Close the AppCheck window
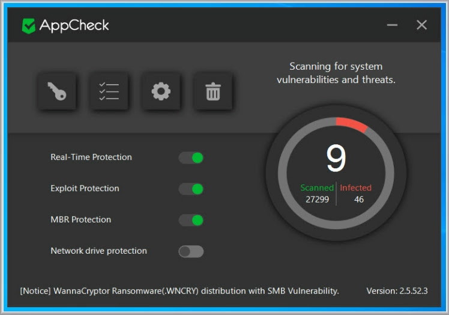The height and width of the screenshot is (315, 449). [x=421, y=25]
